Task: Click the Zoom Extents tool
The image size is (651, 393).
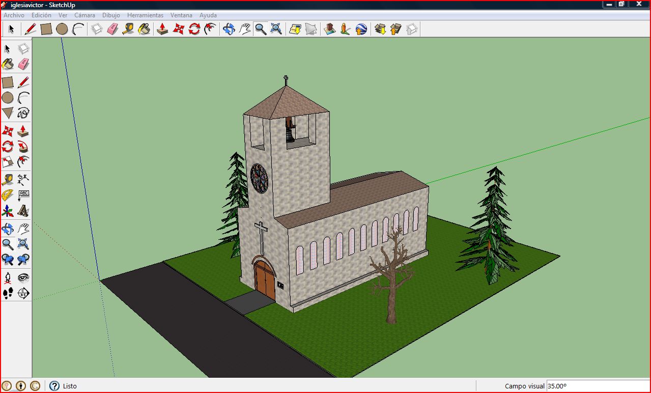Action: point(276,29)
